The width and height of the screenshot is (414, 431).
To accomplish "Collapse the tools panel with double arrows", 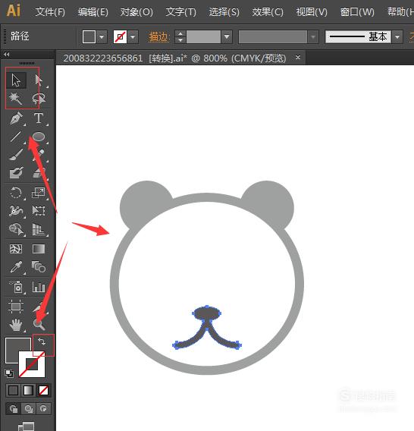I will (7, 55).
